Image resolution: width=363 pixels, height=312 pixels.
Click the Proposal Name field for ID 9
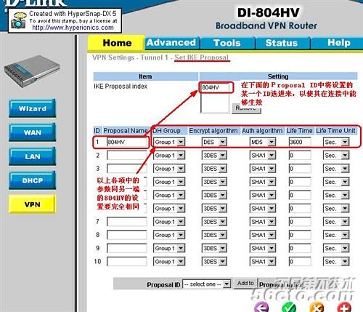(127, 248)
